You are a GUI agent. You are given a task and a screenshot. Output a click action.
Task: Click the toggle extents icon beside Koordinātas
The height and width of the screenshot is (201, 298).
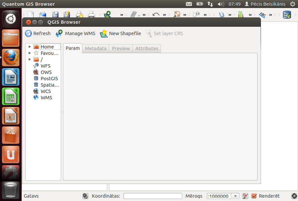pos(85,196)
